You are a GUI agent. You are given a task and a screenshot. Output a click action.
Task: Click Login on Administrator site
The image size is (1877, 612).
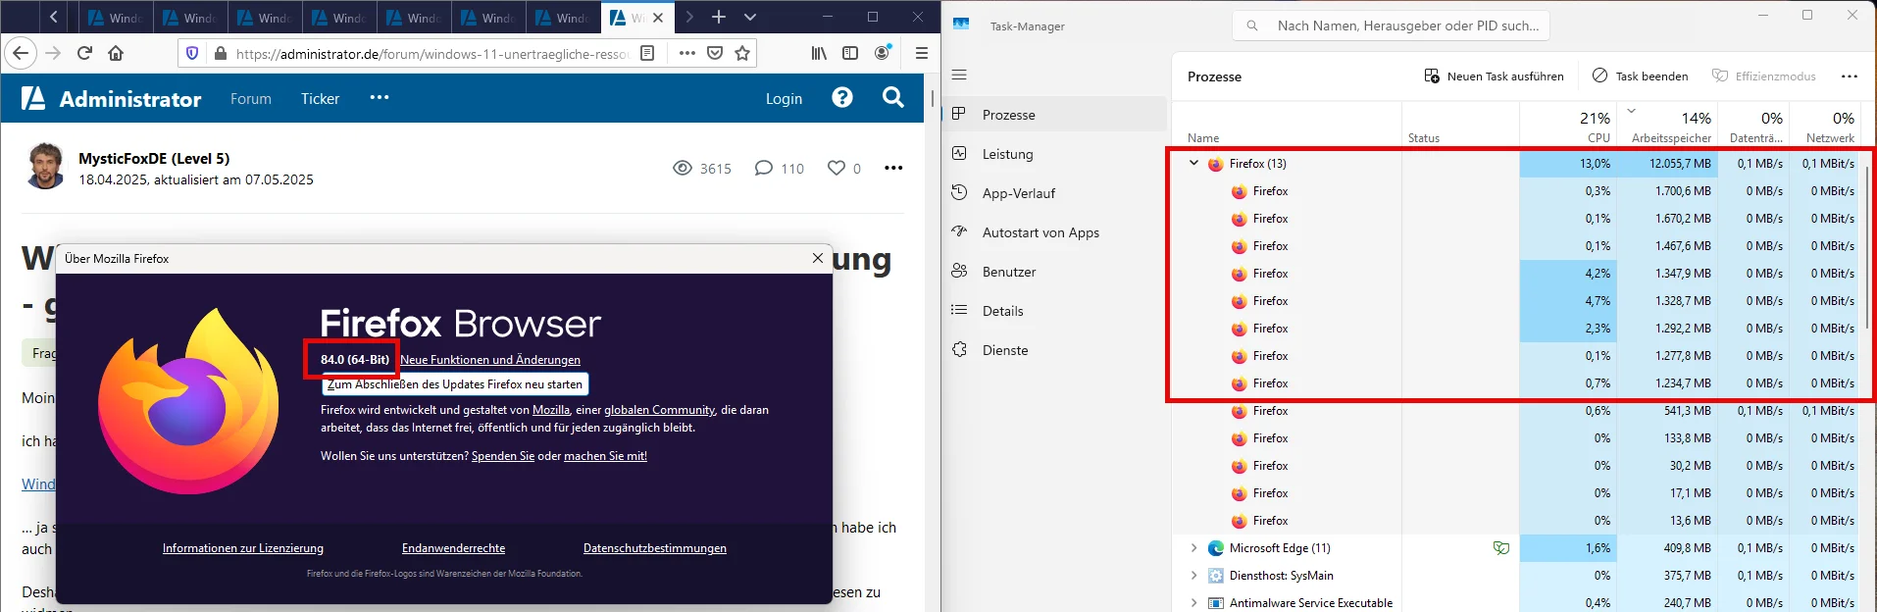click(x=784, y=98)
